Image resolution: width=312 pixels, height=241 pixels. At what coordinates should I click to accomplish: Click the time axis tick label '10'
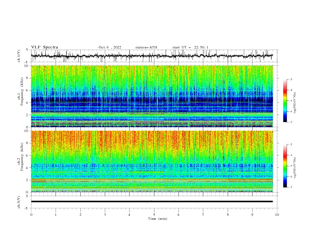[277, 215]
